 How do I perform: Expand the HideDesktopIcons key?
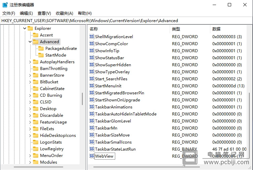pyautogui.click(x=30, y=136)
